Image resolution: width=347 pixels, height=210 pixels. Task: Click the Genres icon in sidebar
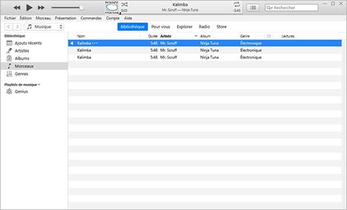tap(9, 74)
